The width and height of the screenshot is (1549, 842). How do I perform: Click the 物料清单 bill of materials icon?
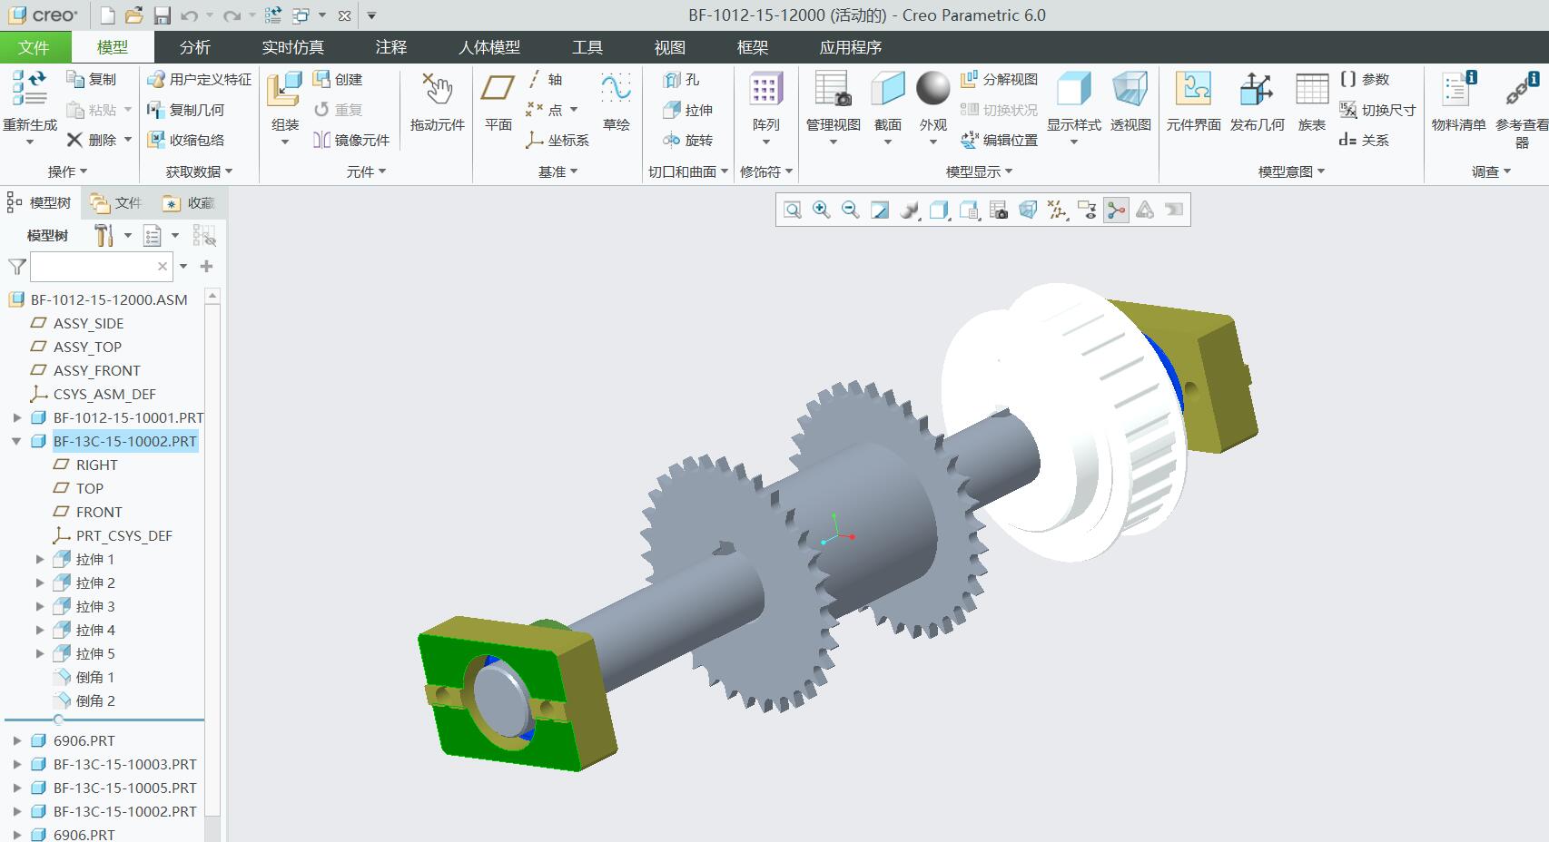click(1458, 103)
